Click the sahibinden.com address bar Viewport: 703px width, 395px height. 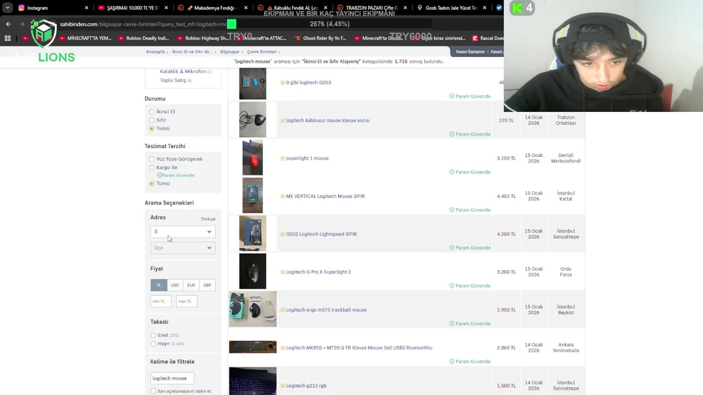143,24
